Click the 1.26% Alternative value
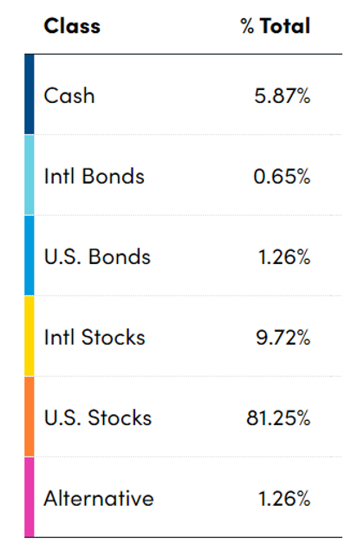The width and height of the screenshot is (351, 556). (284, 499)
